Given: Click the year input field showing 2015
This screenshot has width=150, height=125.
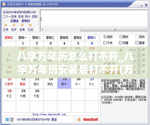Looking at the screenshot, I should [x=133, y=50].
